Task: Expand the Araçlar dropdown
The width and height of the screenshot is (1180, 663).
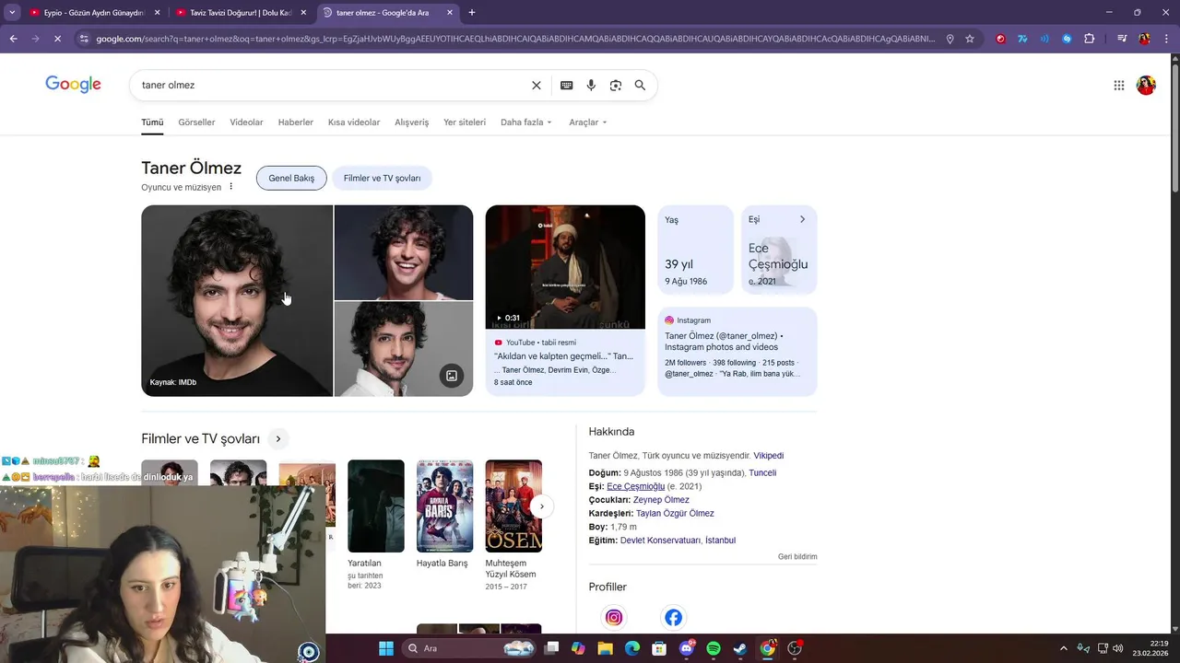Action: pyautogui.click(x=588, y=122)
